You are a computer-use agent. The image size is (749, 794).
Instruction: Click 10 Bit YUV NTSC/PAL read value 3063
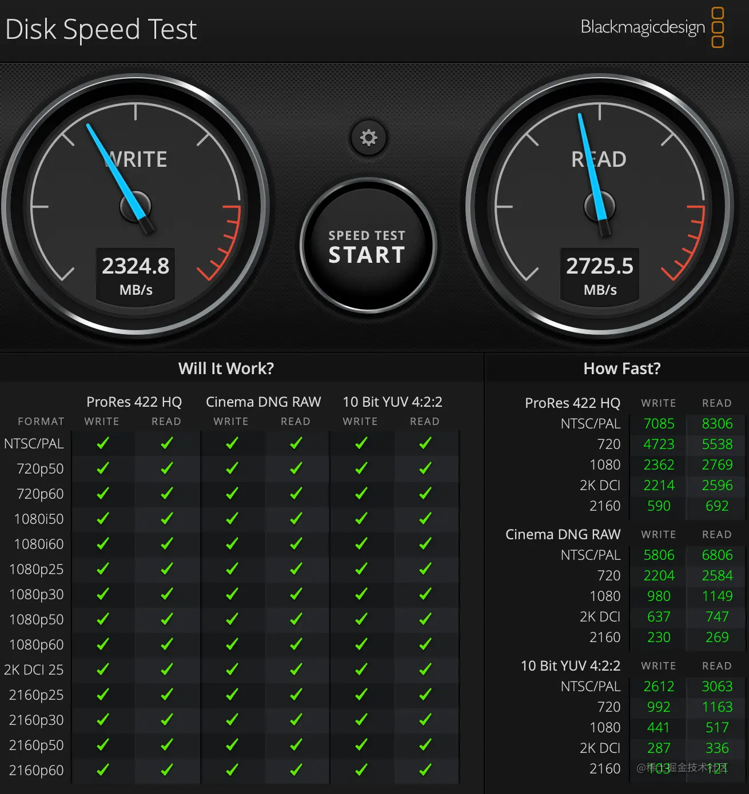coord(718,687)
